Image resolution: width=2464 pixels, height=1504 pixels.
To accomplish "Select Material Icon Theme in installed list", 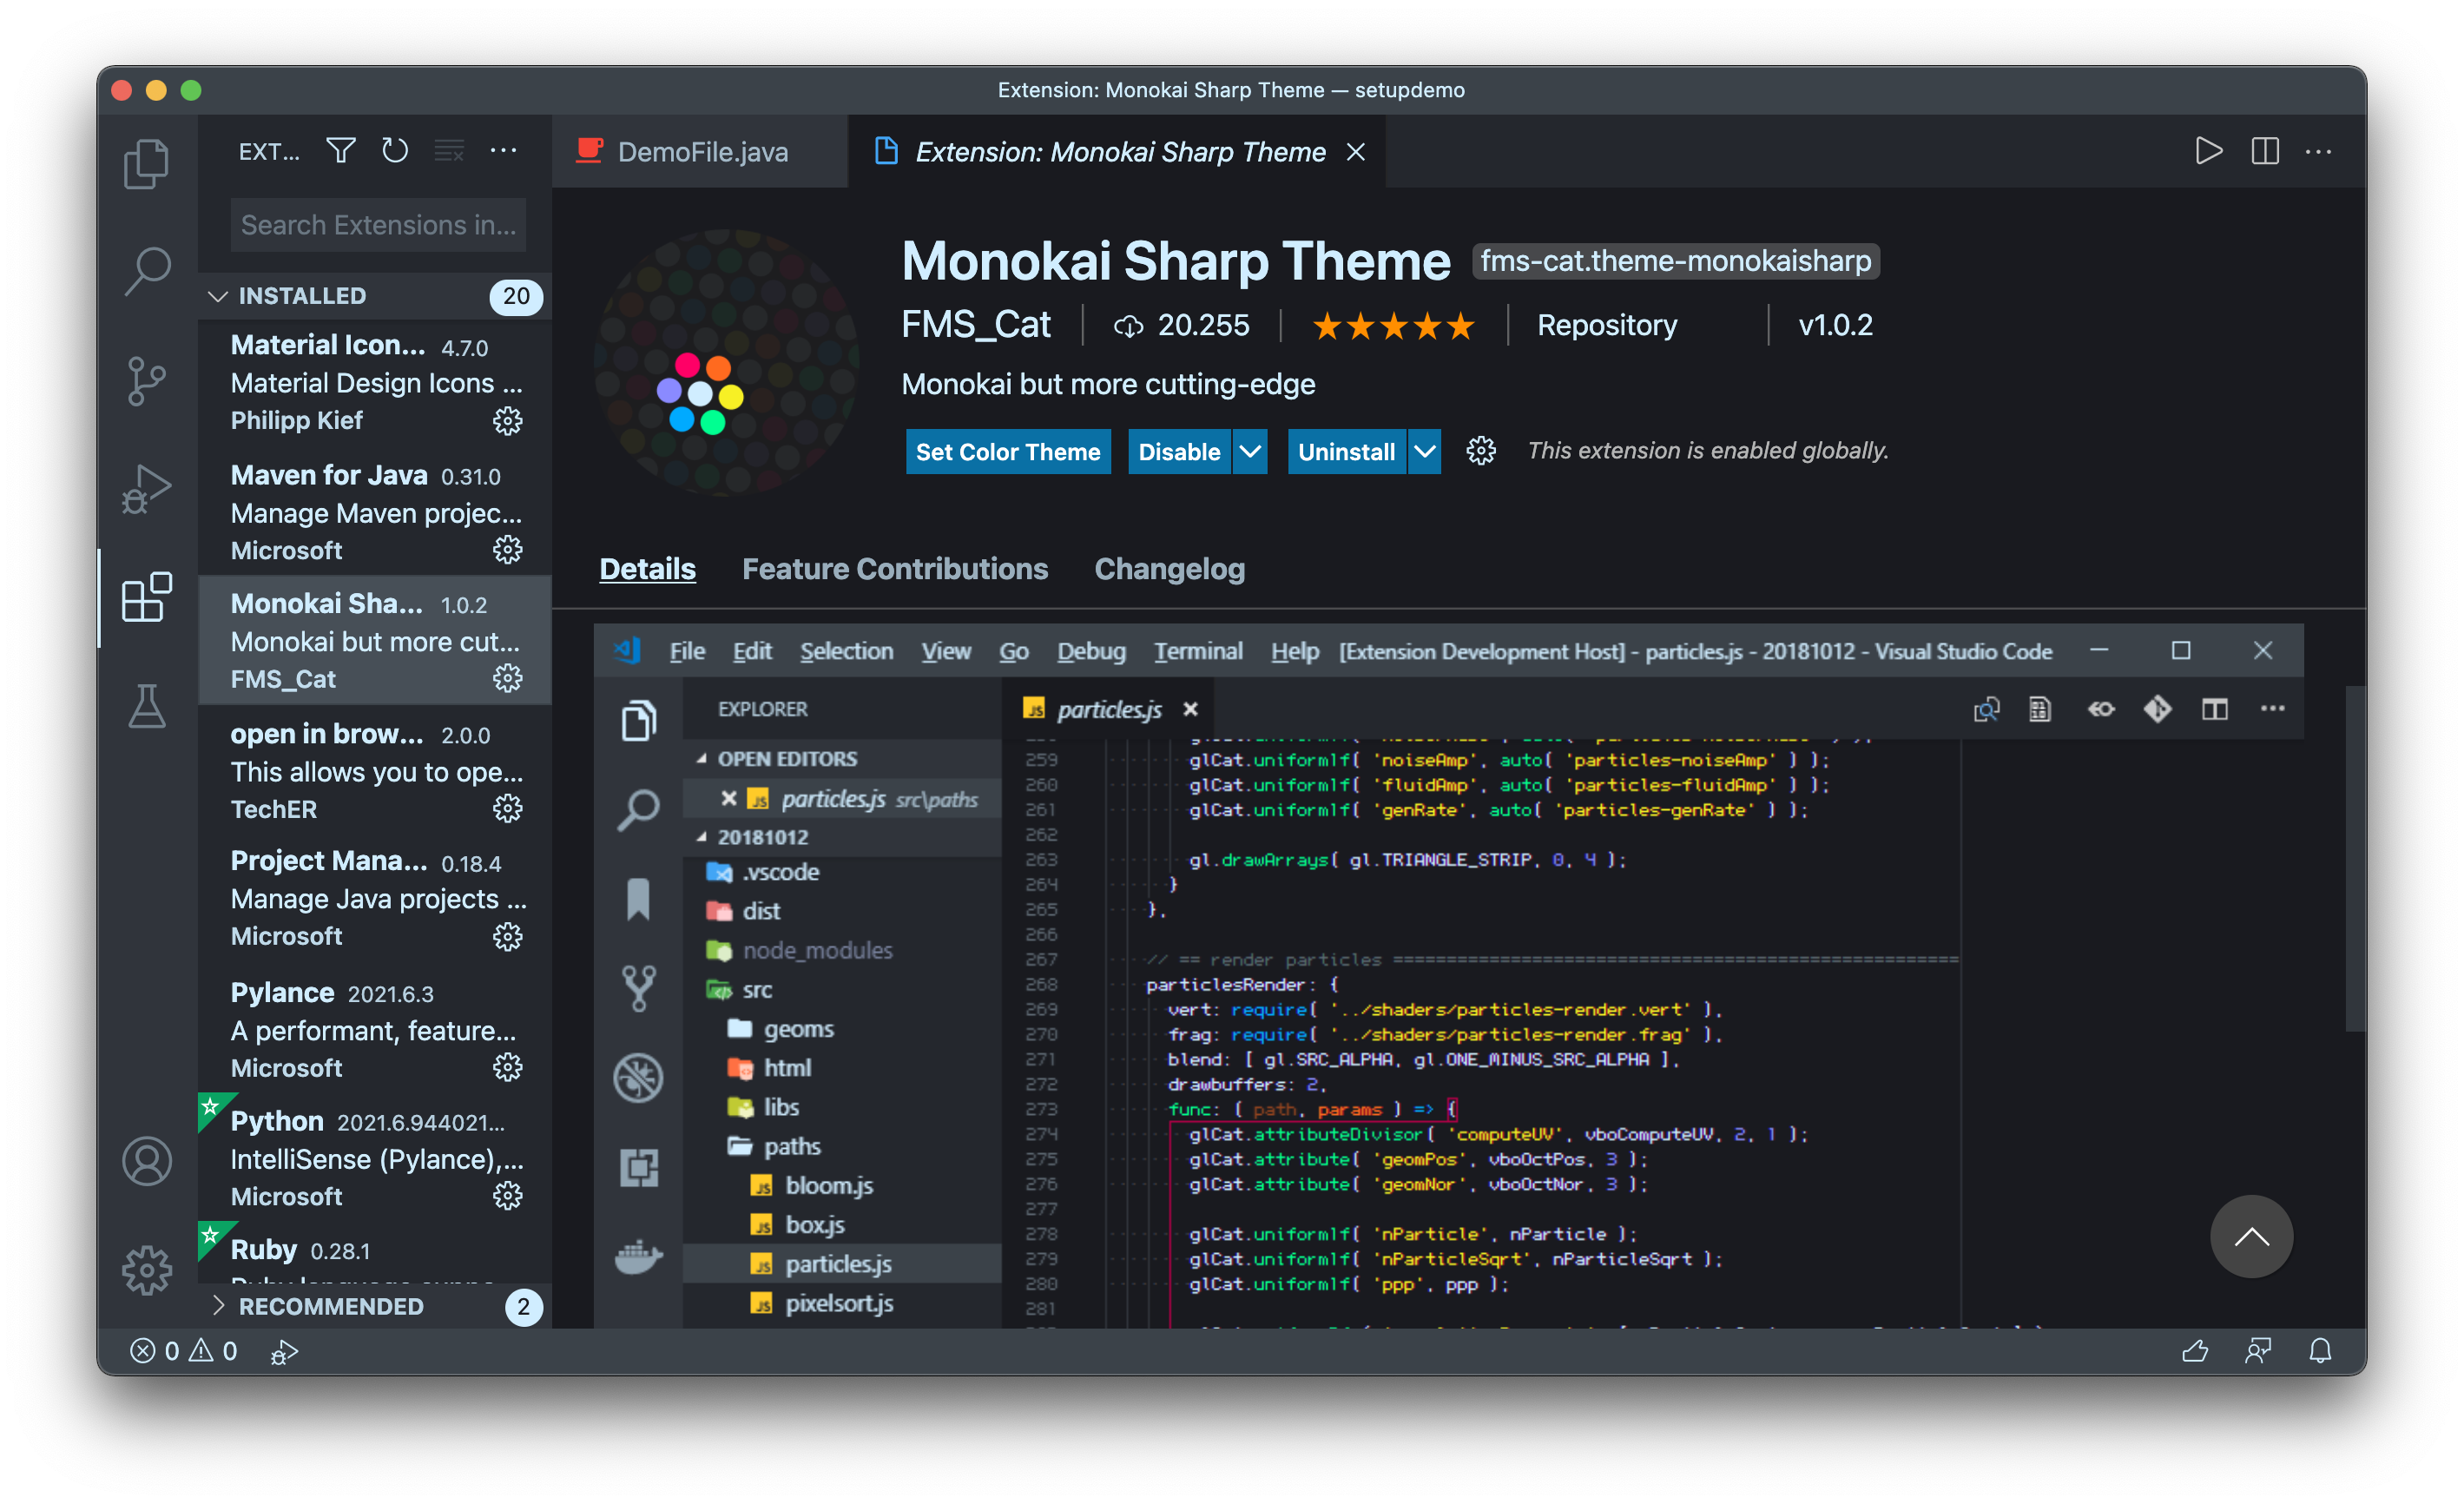I will pos(375,382).
